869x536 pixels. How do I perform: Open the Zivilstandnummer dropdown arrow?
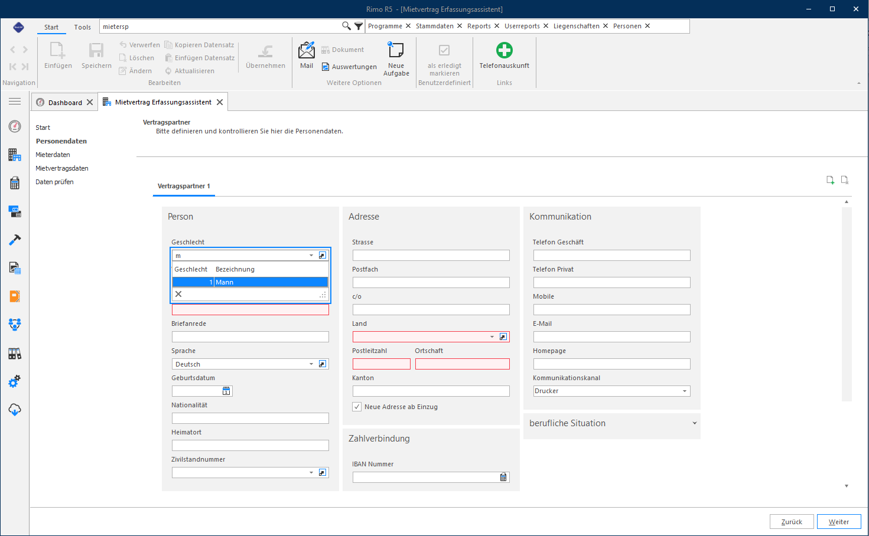pos(311,473)
